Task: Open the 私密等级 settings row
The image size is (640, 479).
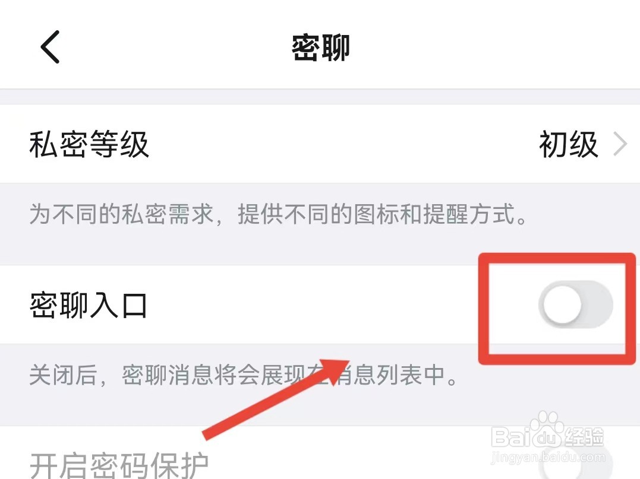Action: pos(320,144)
